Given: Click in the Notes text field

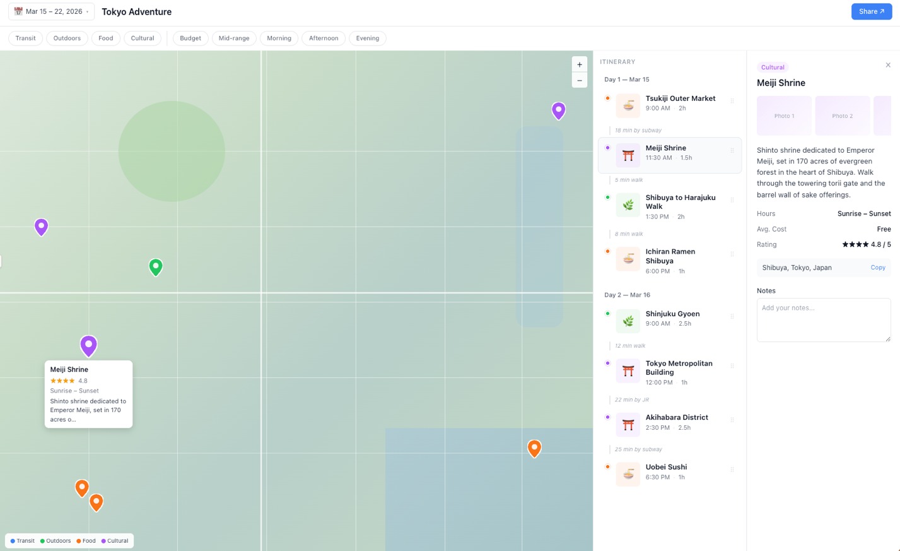Looking at the screenshot, I should 823,320.
